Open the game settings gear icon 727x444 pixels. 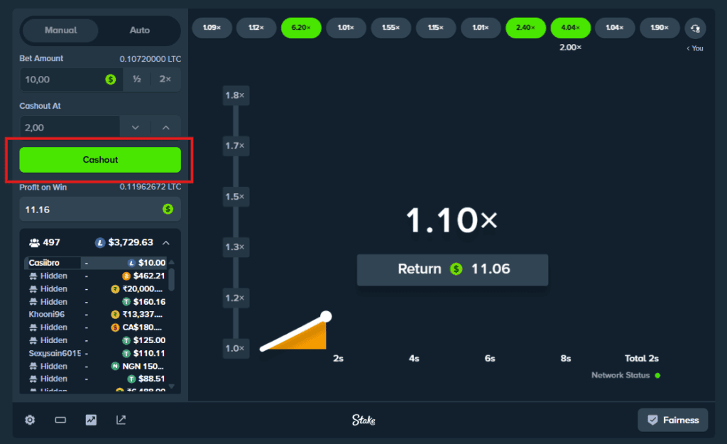[x=30, y=420]
